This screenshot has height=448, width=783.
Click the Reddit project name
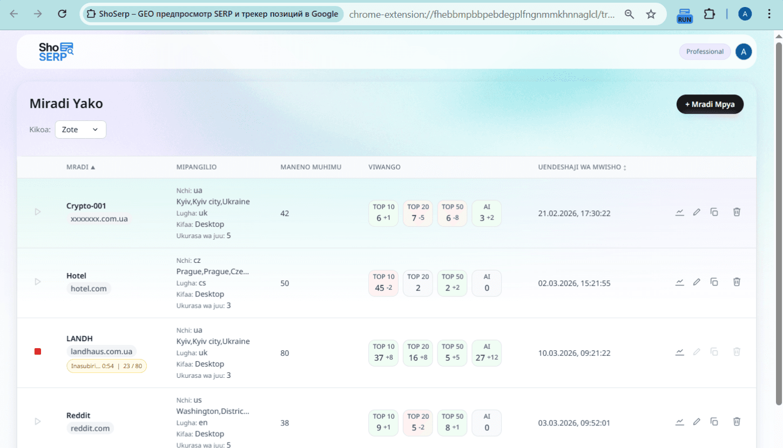[x=78, y=415]
